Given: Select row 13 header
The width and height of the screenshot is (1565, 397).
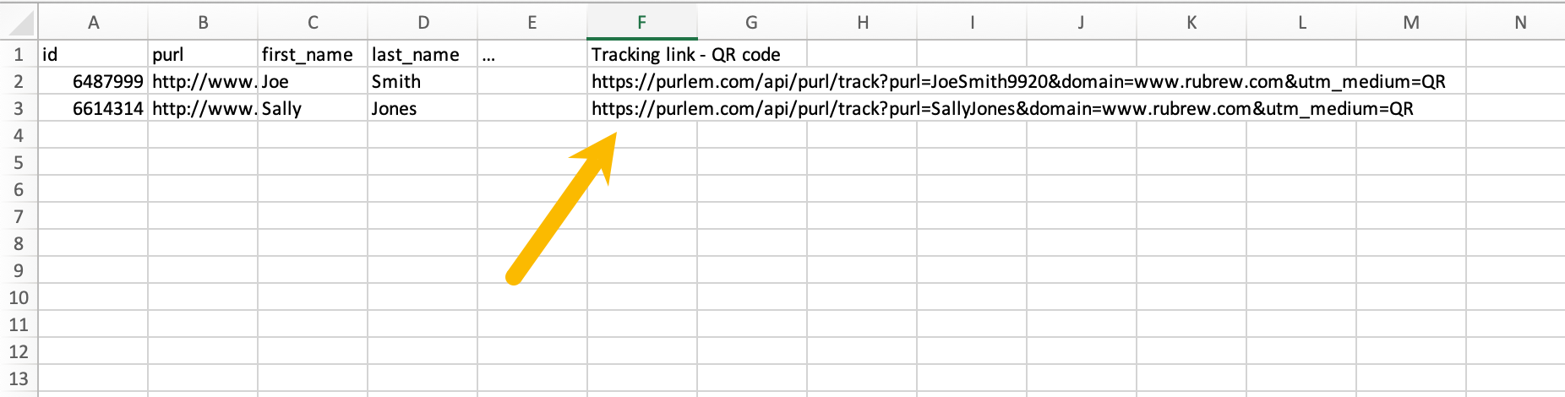Looking at the screenshot, I should 19,378.
